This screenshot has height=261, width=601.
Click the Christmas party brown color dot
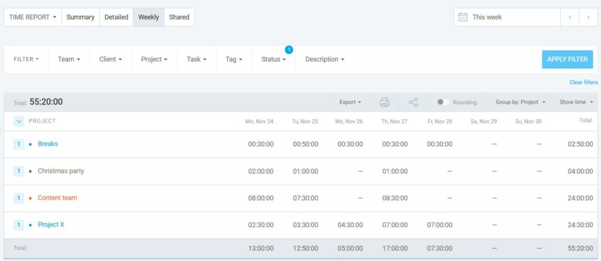pyautogui.click(x=30, y=172)
